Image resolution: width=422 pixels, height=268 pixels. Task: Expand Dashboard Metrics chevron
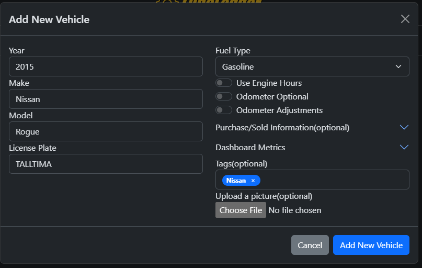click(x=404, y=147)
